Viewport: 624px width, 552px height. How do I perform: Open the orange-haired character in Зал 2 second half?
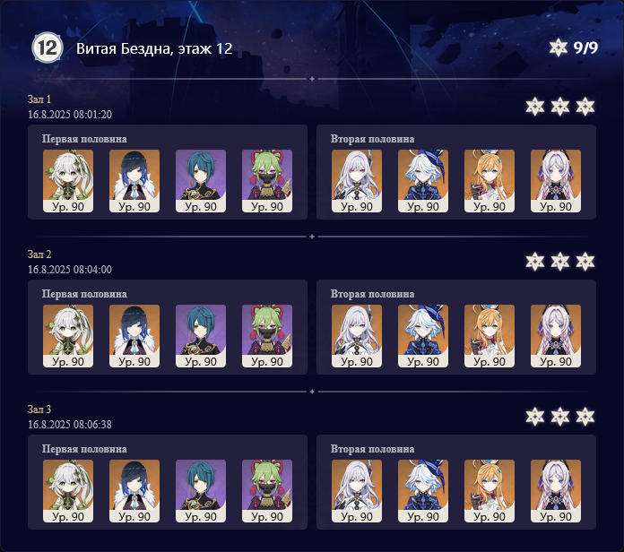point(490,336)
